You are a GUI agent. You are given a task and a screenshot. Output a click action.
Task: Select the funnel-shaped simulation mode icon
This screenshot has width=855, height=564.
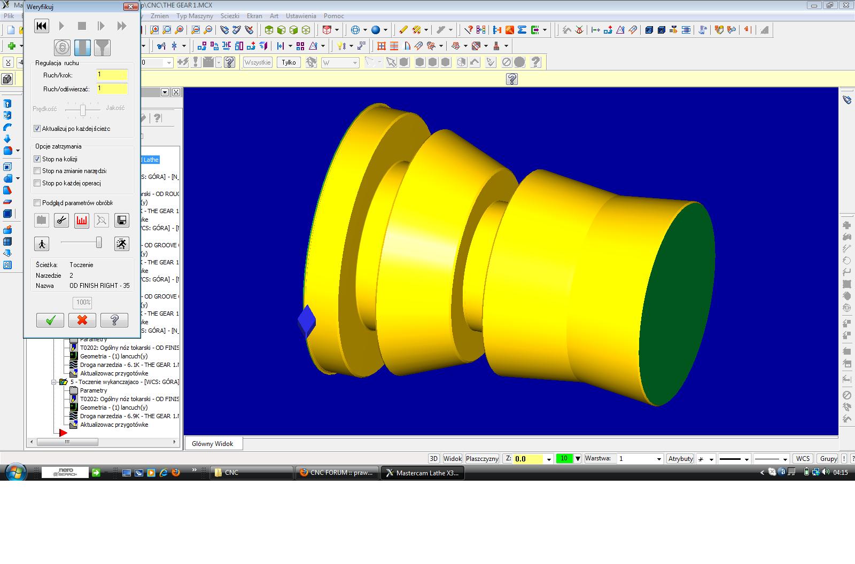pyautogui.click(x=102, y=48)
